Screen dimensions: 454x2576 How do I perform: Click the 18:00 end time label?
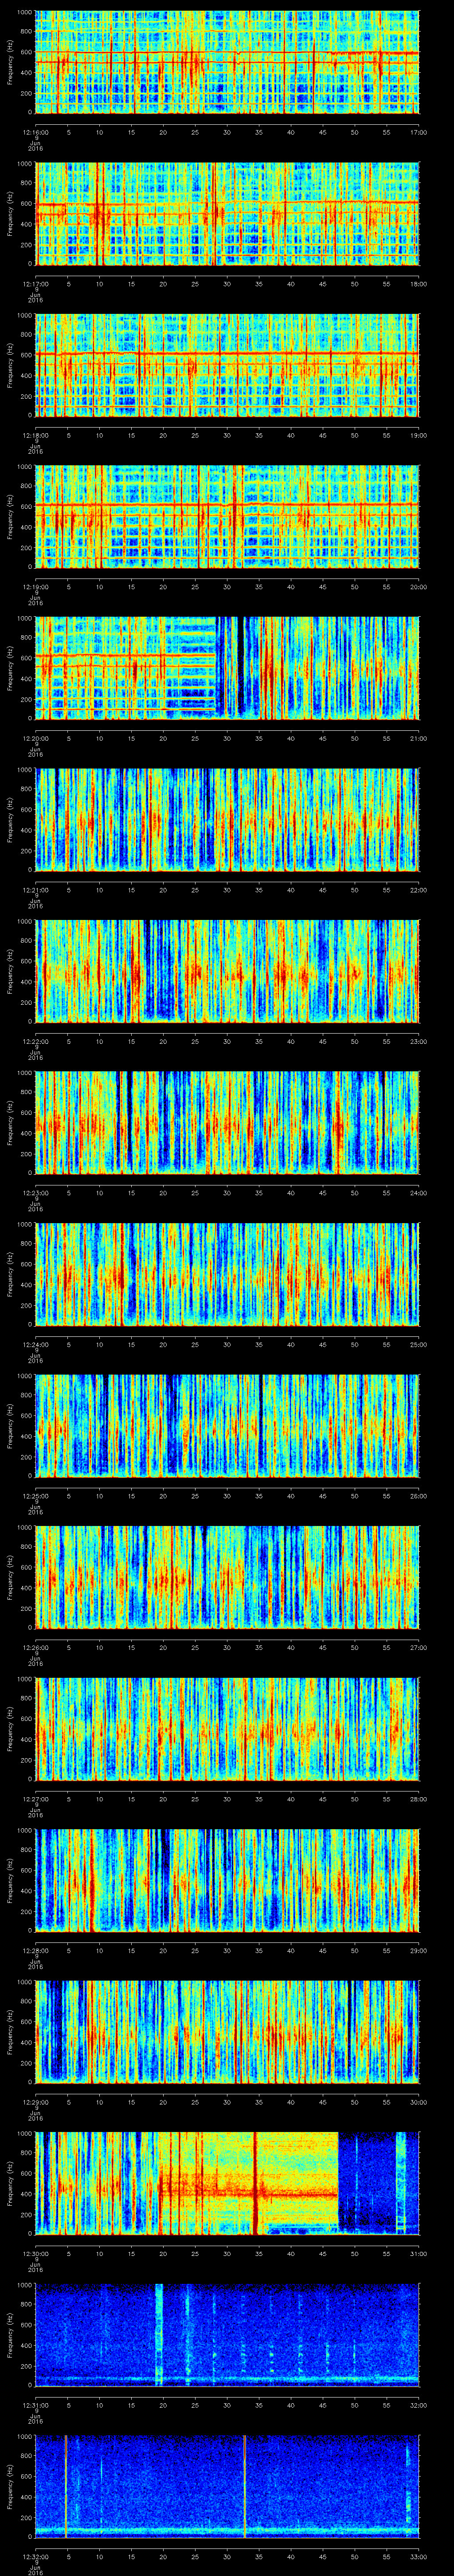(418, 284)
